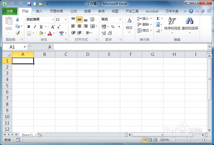Switch to the 公式 tab
This screenshot has width=214, height=145.
click(x=74, y=11)
